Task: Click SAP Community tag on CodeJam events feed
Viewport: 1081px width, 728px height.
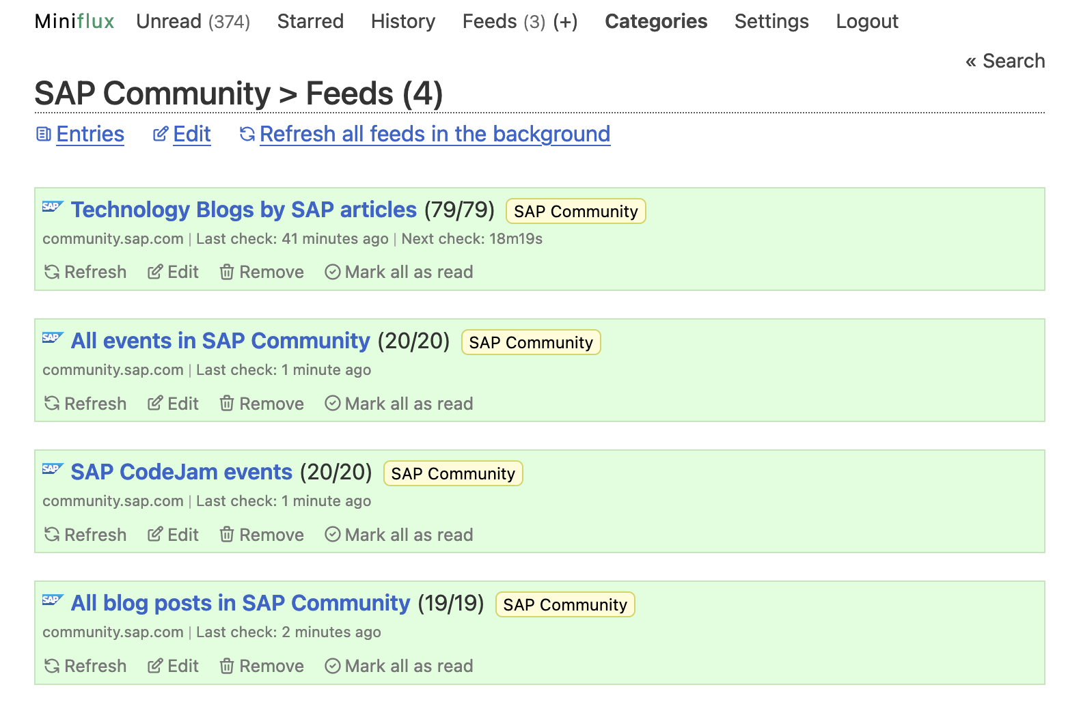Action: point(453,473)
